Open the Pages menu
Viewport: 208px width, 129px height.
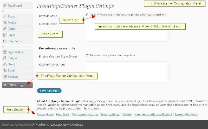click(x=17, y=35)
